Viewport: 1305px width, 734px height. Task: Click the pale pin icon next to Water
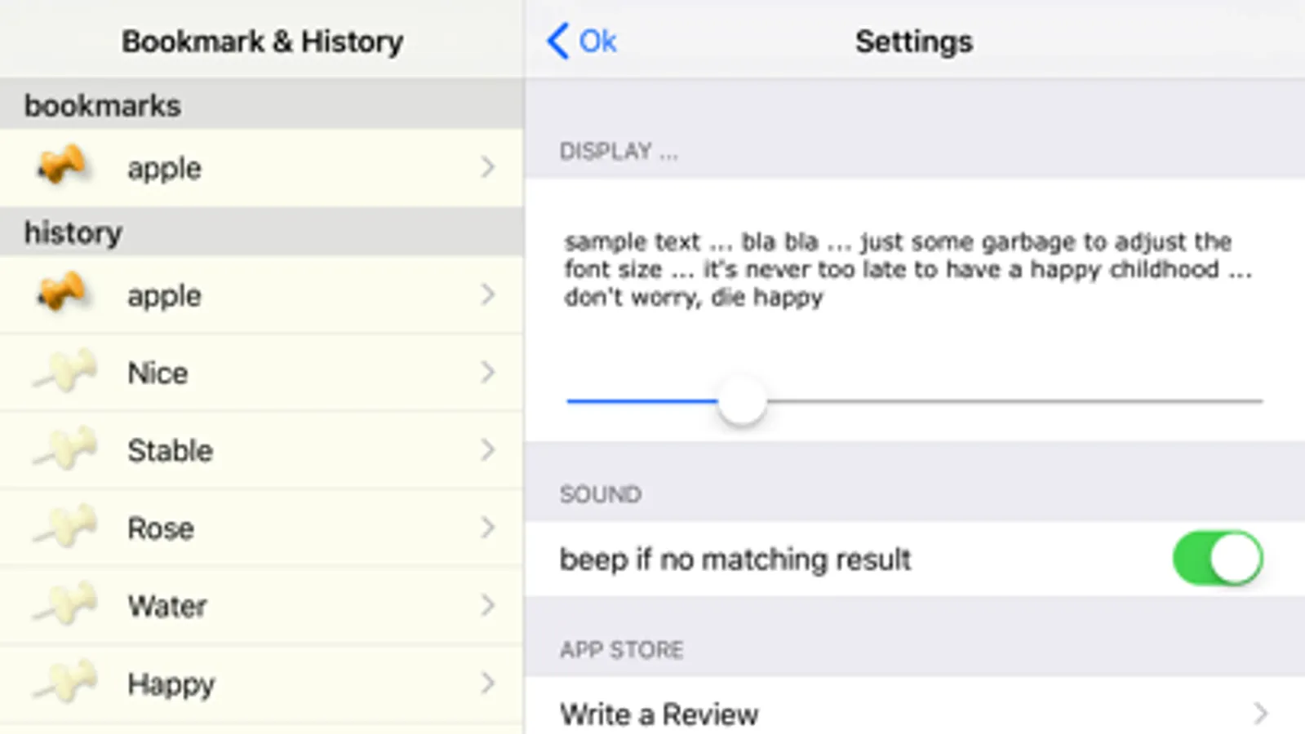[65, 605]
